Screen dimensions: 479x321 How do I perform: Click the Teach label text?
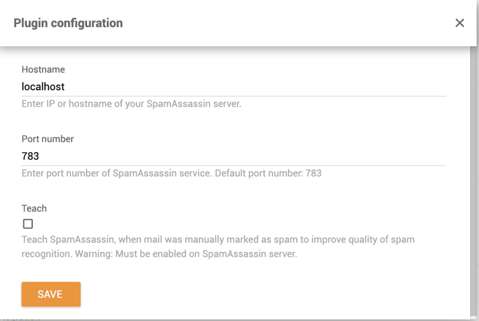click(x=34, y=208)
